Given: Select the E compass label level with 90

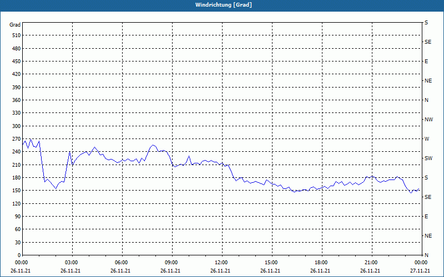Looking at the screenshot, I should click(x=426, y=217).
